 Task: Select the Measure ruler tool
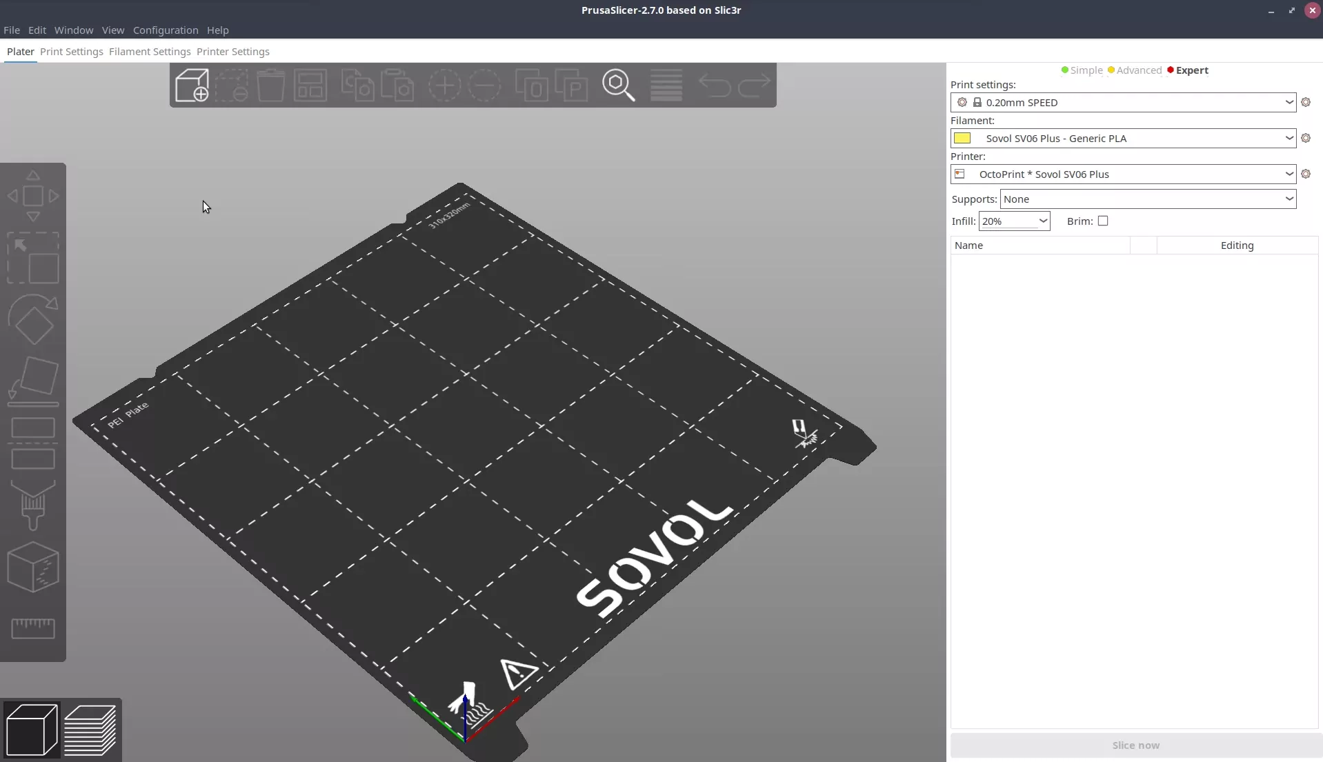[32, 628]
